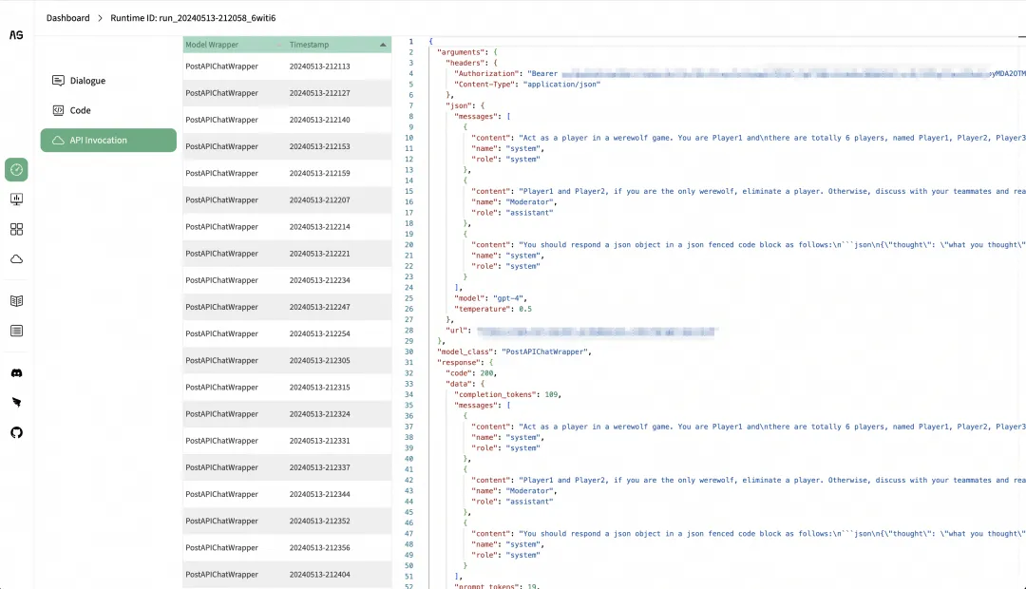Open the four-squares workstation icon
1026x589 pixels.
coord(16,229)
